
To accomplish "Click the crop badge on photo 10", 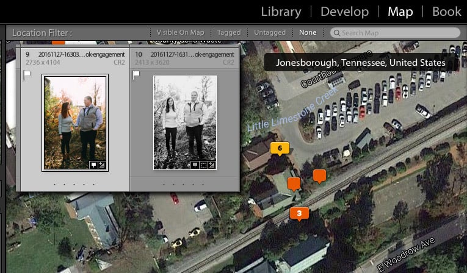I will coord(203,165).
